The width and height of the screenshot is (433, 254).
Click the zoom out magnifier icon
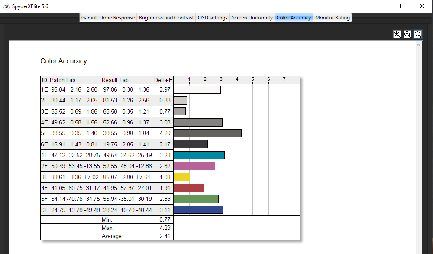pyautogui.click(x=407, y=34)
